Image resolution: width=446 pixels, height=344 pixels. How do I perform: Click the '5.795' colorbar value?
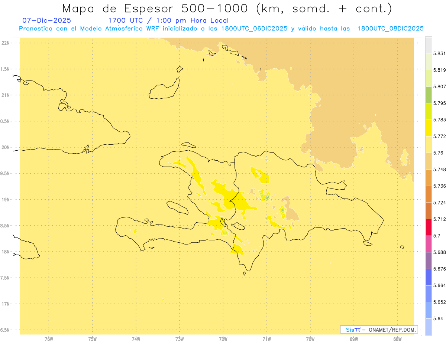439,103
